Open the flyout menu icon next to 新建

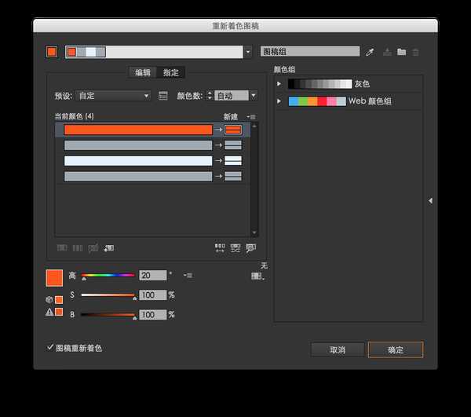tap(251, 116)
